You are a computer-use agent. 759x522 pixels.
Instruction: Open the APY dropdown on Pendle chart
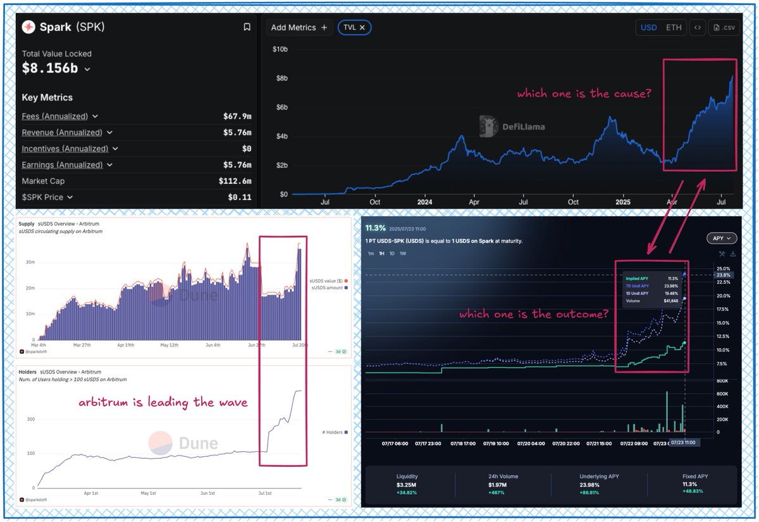[x=721, y=238]
